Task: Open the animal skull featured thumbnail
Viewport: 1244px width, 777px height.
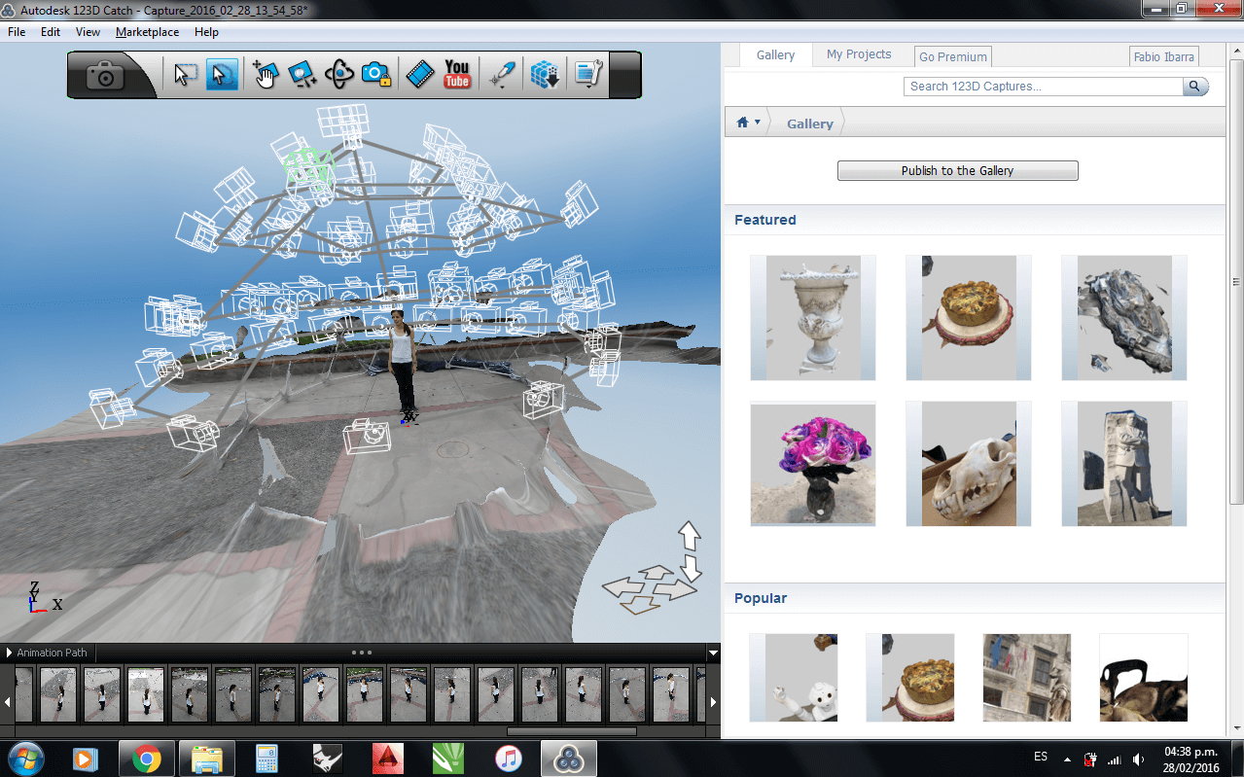Action: click(969, 464)
